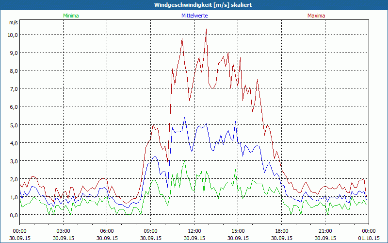Click the blue Mittelwerte legend label
This screenshot has width=388, height=243.
[194, 16]
